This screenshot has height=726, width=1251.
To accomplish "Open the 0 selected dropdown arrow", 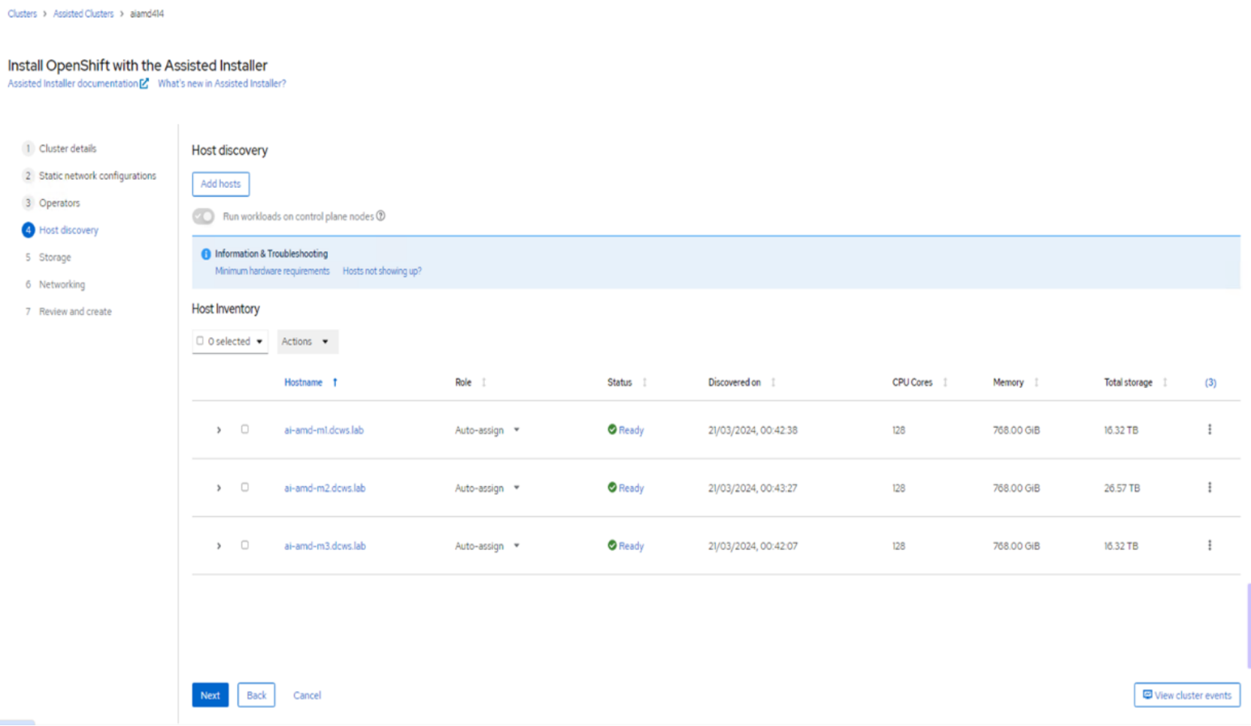I will point(259,341).
